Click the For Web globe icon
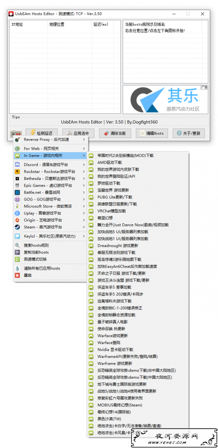The height and width of the screenshot is (448, 218). [17, 149]
